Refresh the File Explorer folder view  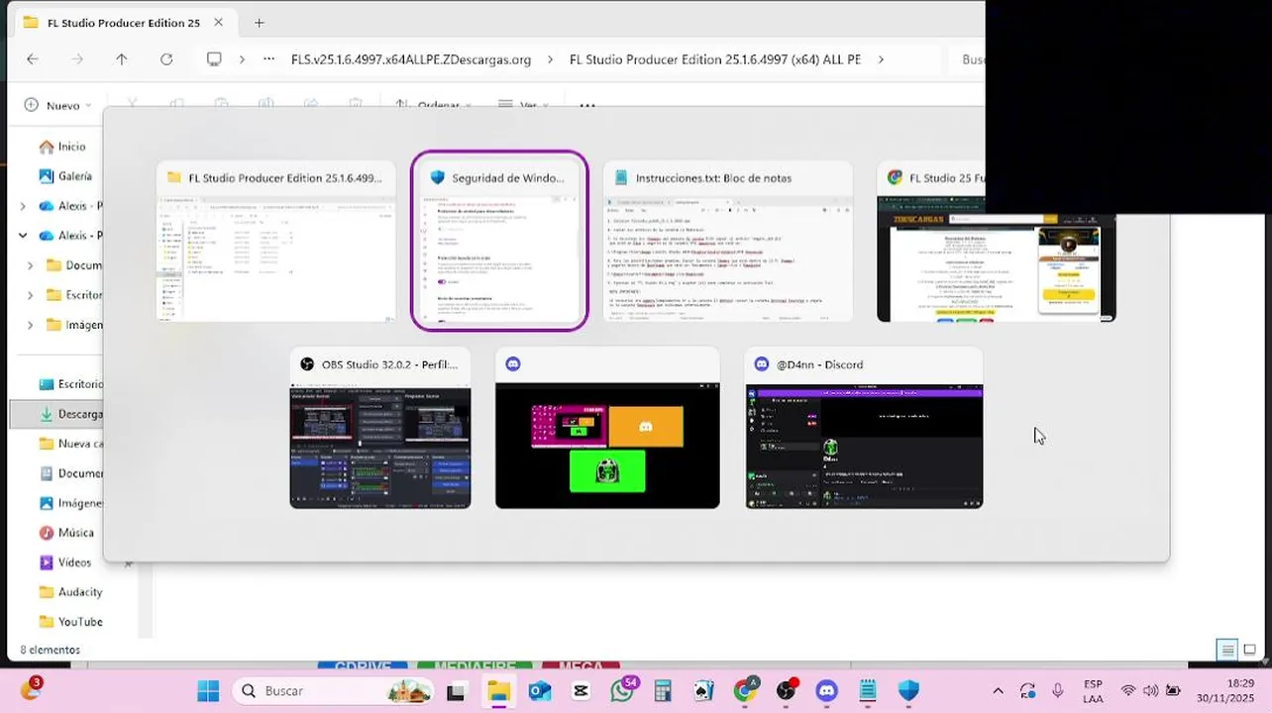click(166, 59)
